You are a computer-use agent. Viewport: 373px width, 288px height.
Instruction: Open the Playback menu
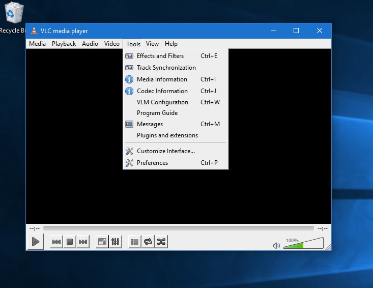click(64, 44)
